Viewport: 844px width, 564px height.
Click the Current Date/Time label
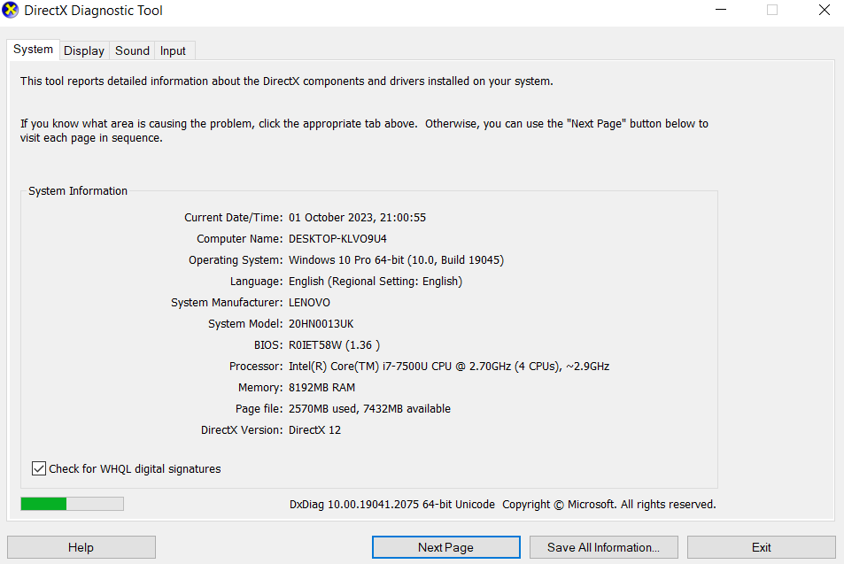233,218
